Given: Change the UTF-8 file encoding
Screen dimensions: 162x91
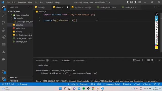Looking at the screenshot, I should [92, 84].
